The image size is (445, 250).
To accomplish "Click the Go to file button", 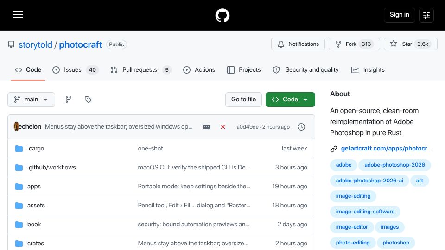I will tap(243, 100).
